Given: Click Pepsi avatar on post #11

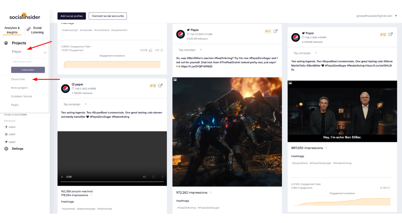Looking at the screenshot, I should coord(181,34).
